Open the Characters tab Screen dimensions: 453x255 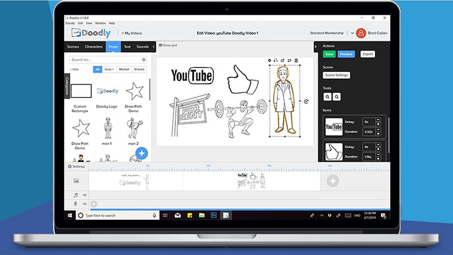point(93,46)
